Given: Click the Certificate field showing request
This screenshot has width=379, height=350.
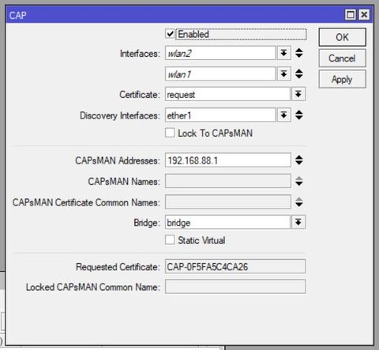Looking at the screenshot, I should tap(227, 94).
